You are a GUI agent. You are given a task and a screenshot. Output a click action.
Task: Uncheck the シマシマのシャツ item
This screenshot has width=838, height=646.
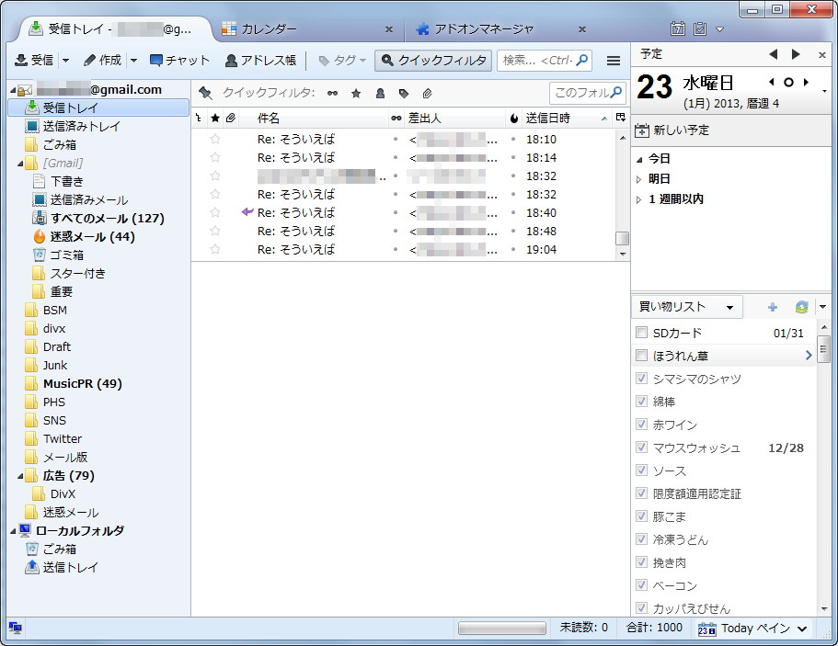pos(640,378)
